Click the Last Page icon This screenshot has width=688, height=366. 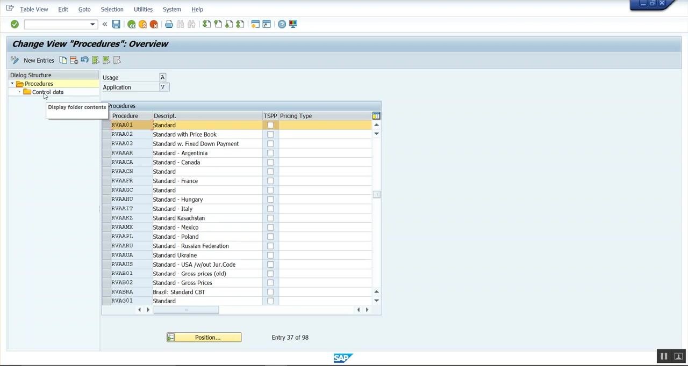240,24
